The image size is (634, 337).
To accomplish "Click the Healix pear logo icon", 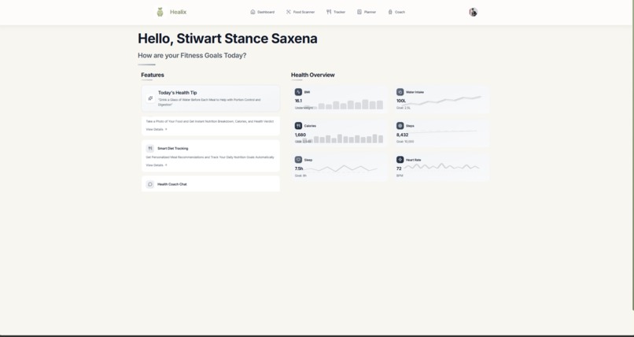I will pos(160,12).
